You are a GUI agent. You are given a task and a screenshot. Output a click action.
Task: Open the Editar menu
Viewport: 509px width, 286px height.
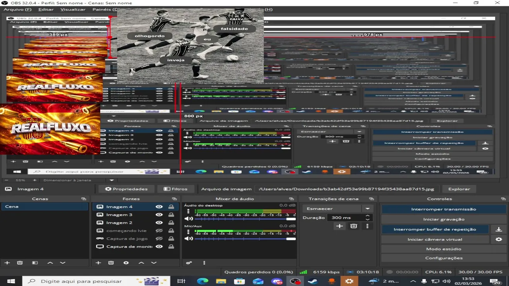[46, 9]
